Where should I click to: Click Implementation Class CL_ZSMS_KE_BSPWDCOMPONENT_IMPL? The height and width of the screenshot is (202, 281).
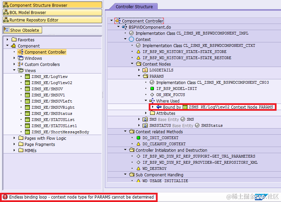click(192, 33)
